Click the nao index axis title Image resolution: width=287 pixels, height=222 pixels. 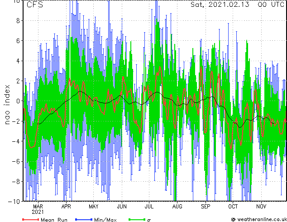7,105
